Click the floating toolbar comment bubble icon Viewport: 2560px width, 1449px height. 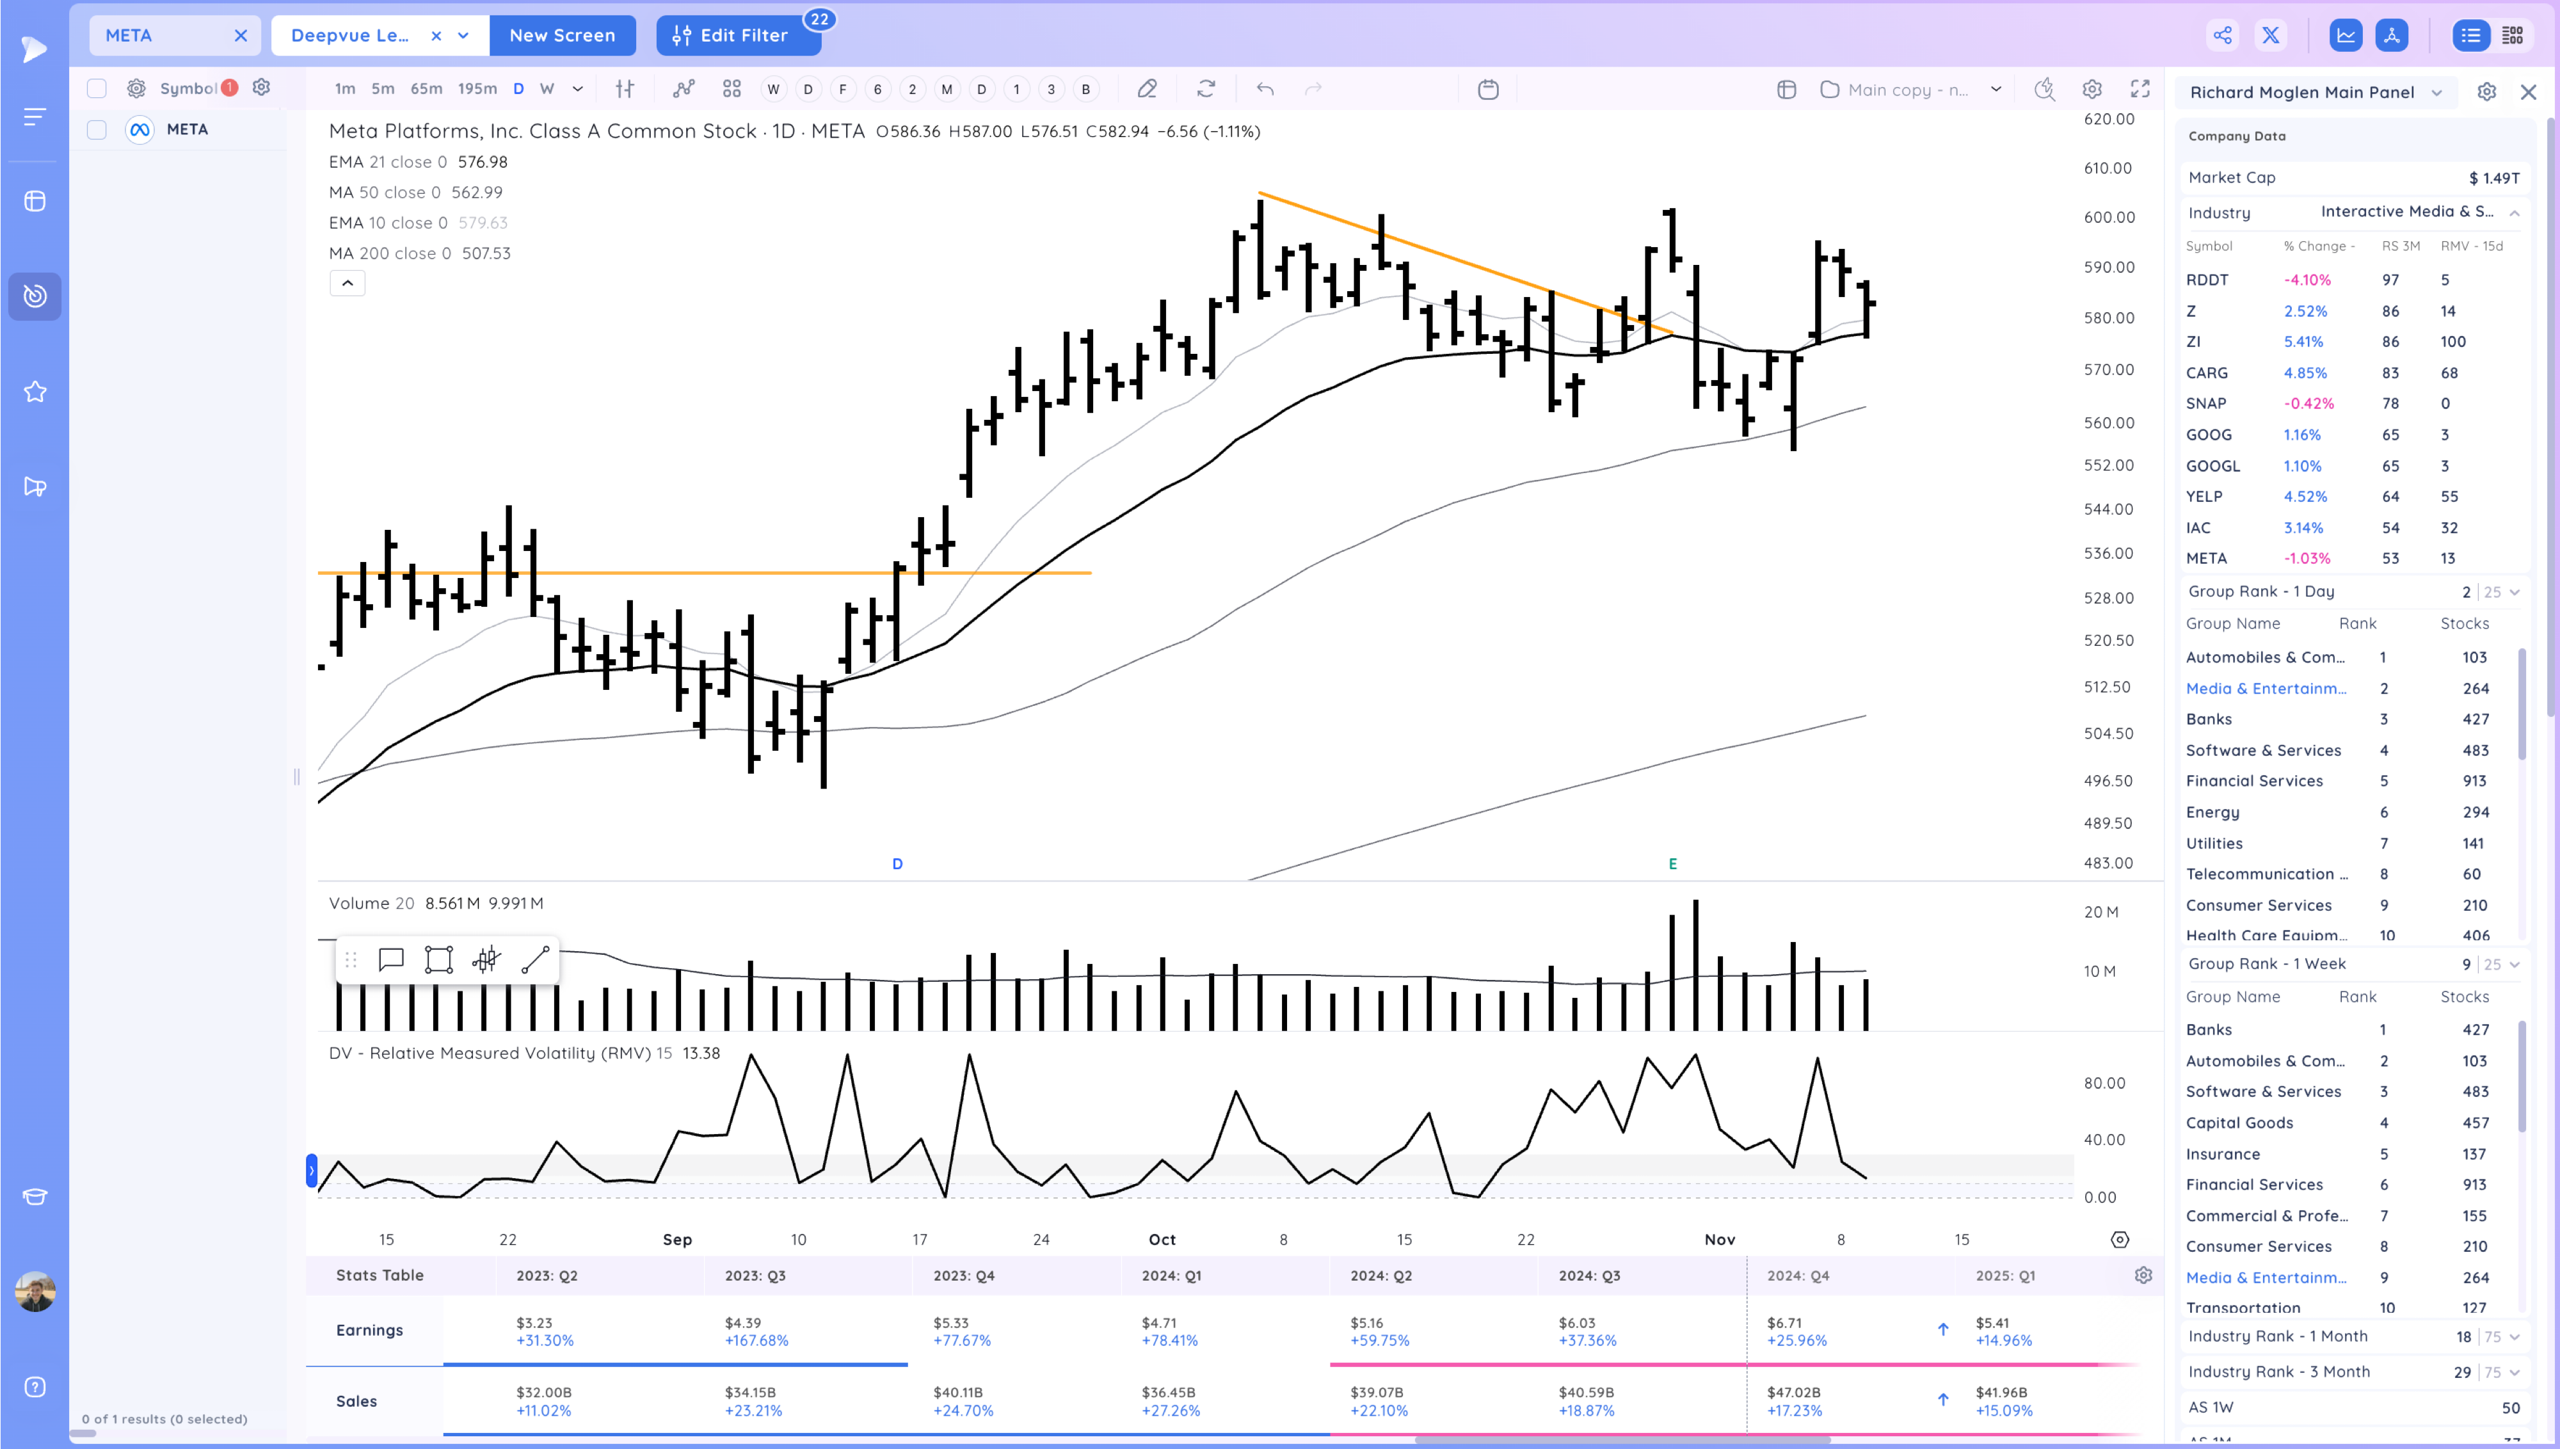click(x=391, y=959)
